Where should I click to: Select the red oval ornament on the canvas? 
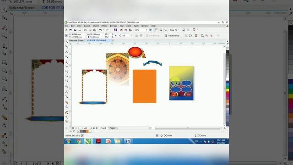click(x=136, y=52)
